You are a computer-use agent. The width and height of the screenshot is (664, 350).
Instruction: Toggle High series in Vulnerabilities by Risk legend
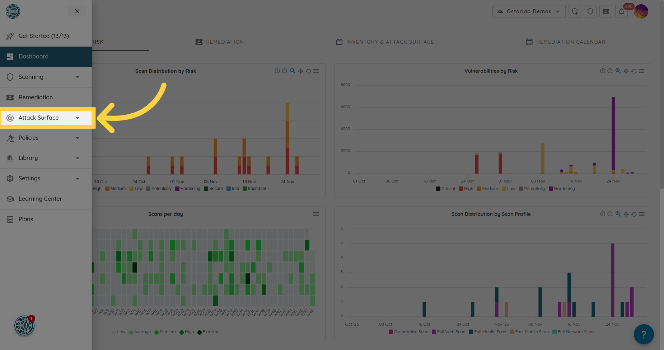(x=466, y=189)
